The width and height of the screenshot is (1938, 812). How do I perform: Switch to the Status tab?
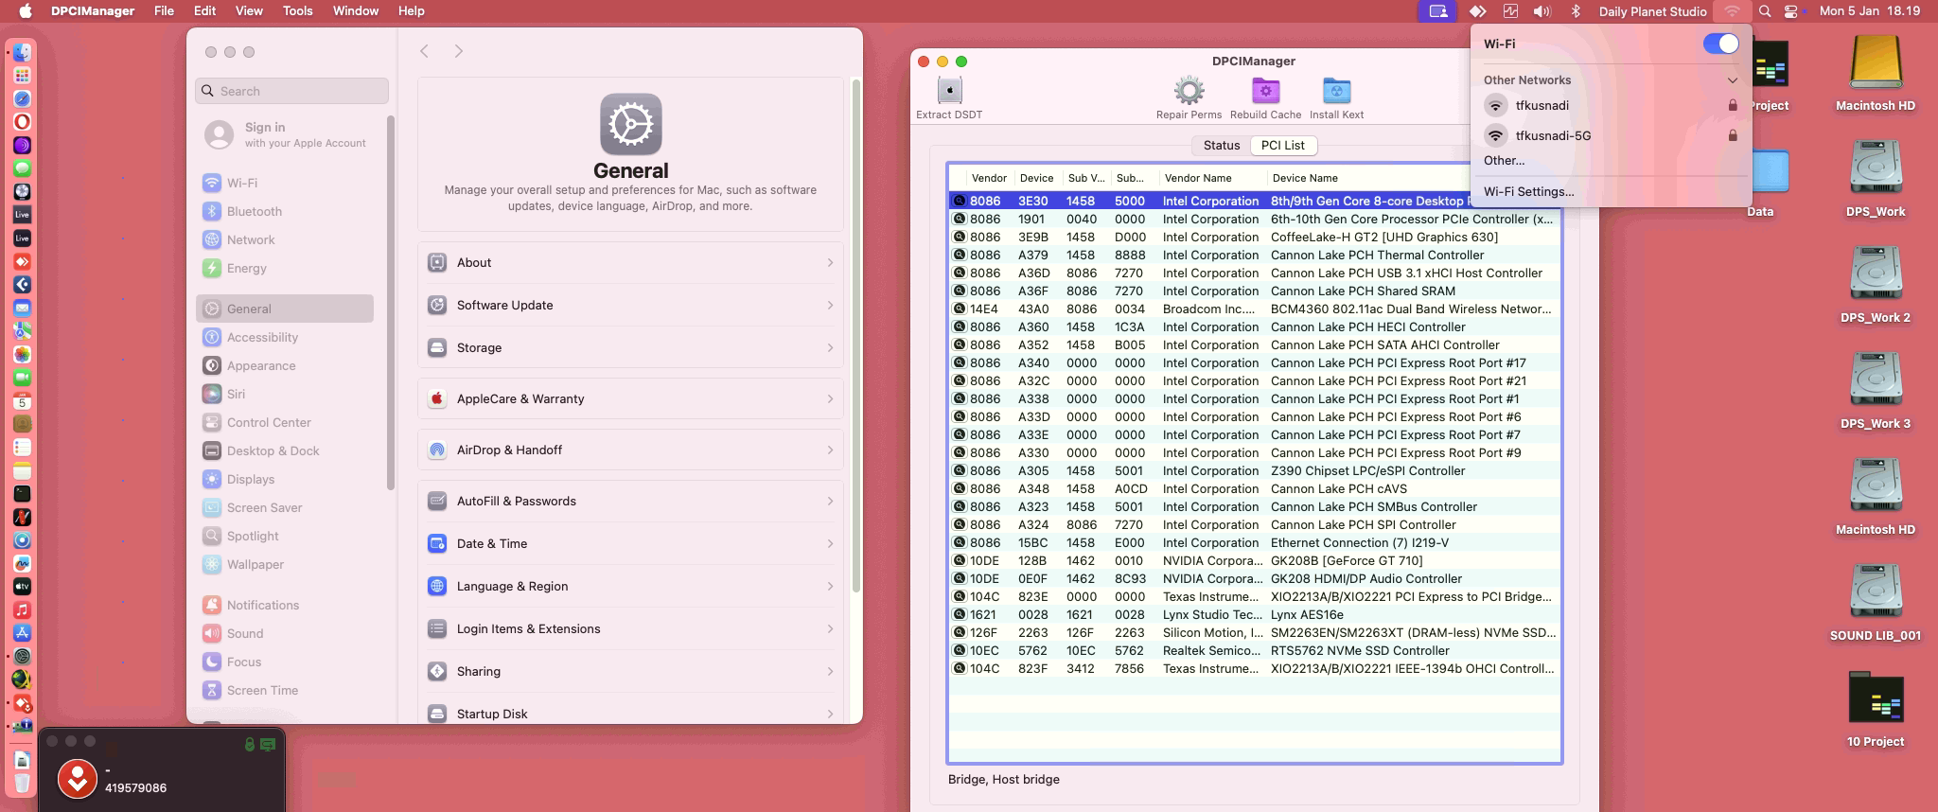pyautogui.click(x=1222, y=146)
